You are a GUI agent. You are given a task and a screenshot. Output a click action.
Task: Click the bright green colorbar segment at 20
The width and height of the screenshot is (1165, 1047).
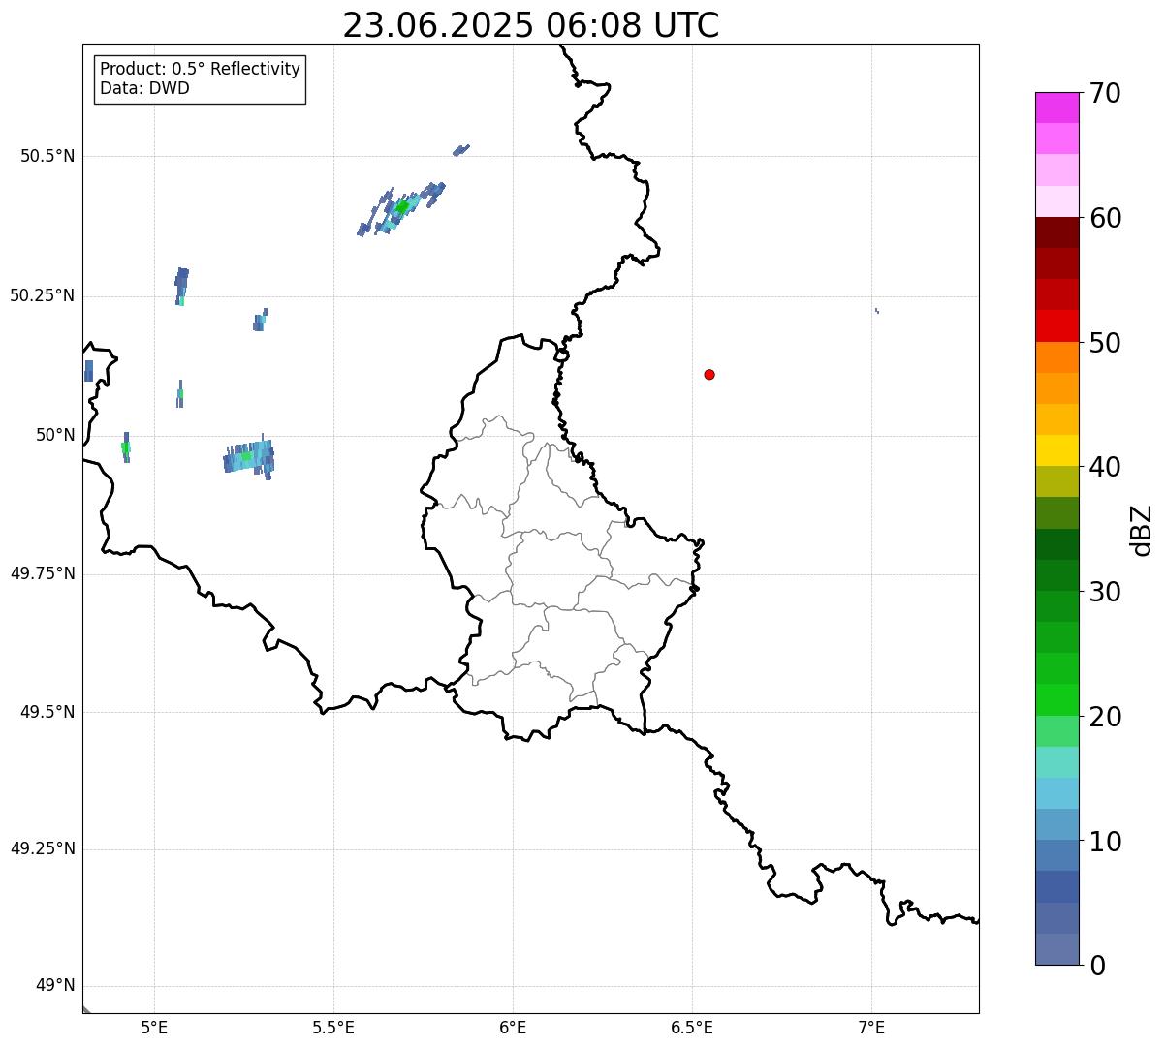click(x=1057, y=700)
